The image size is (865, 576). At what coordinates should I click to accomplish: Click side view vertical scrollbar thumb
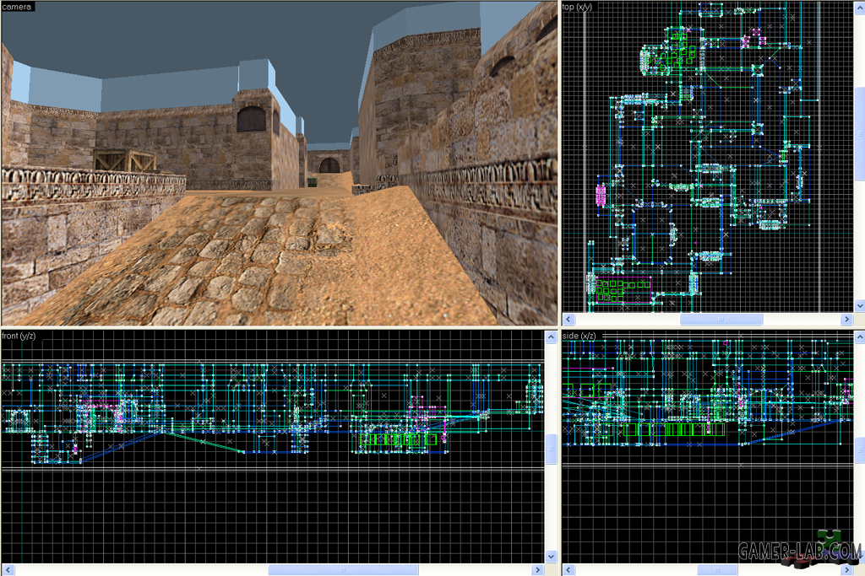click(x=859, y=451)
